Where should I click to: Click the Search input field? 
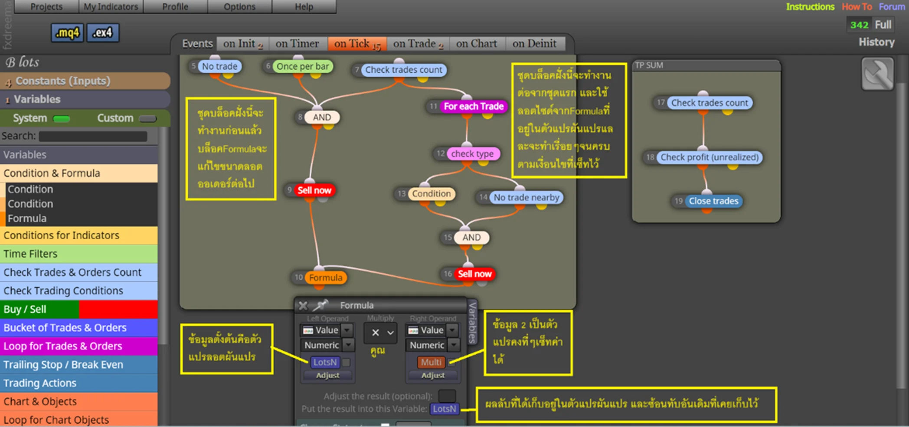pos(93,137)
